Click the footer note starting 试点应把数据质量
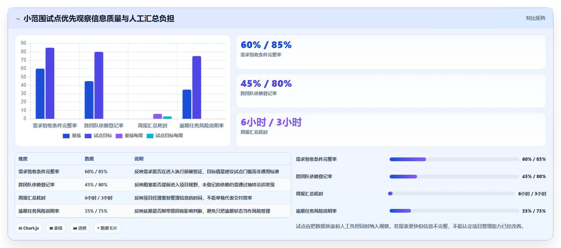 410,226
